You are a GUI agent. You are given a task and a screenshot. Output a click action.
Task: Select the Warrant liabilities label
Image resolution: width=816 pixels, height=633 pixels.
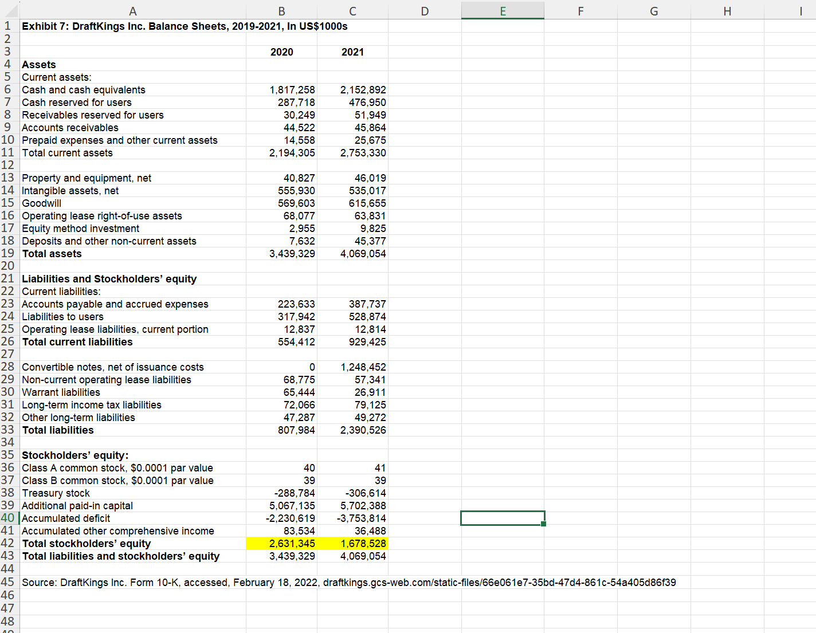[x=61, y=392]
